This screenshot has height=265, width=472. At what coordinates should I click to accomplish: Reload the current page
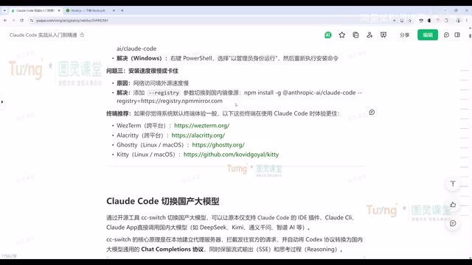(x=22, y=21)
